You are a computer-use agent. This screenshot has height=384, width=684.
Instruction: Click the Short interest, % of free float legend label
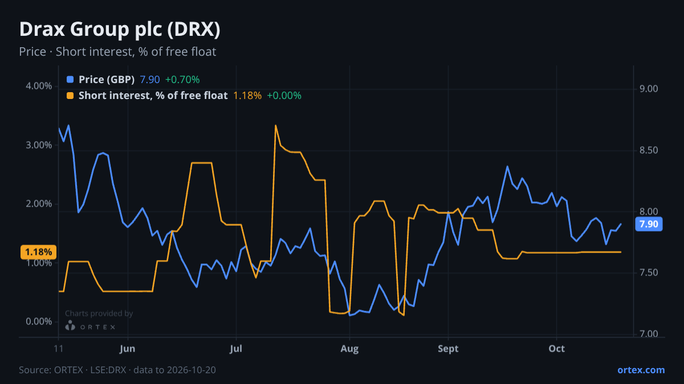point(153,96)
